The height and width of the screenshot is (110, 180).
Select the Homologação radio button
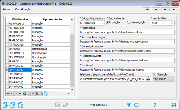tap(129, 22)
